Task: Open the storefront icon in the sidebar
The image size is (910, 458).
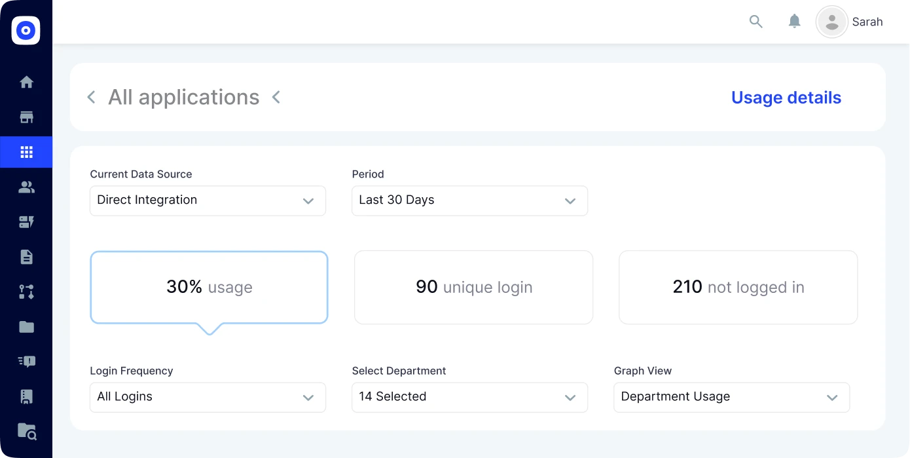Action: coord(26,118)
